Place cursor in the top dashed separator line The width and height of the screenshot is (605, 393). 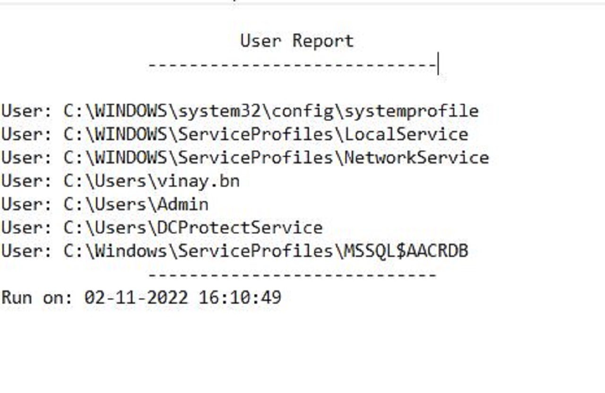point(292,65)
